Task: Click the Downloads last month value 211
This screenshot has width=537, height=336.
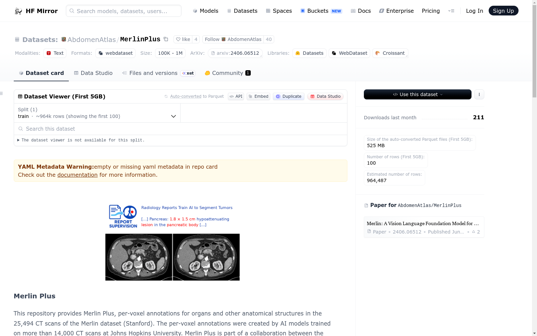Action: (479, 117)
